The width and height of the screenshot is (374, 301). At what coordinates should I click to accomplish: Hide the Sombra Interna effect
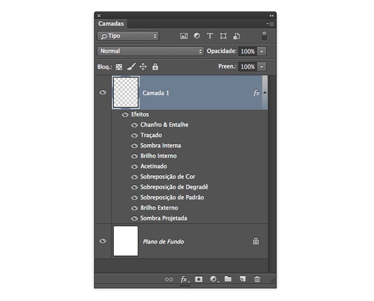click(135, 146)
